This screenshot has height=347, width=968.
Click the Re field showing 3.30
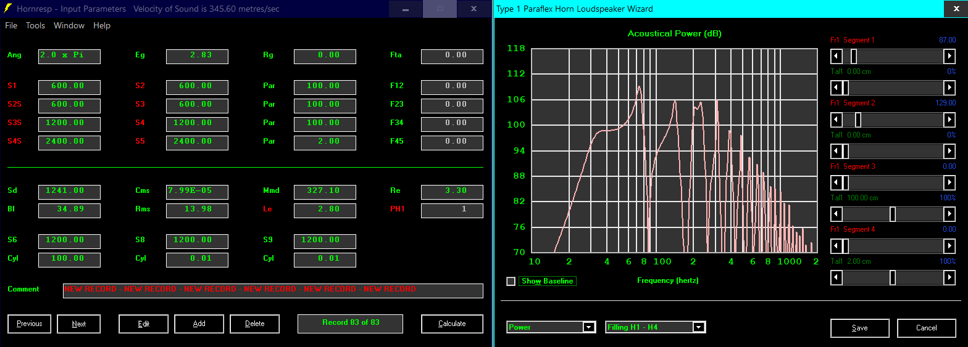(452, 192)
